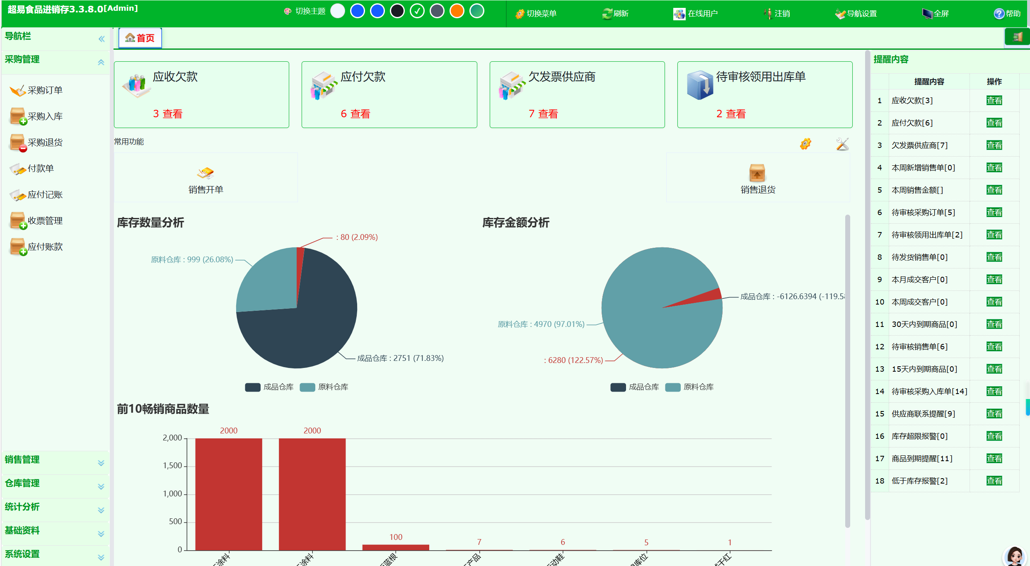1030x566 pixels.
Task: Click 查看 button for 待审核销售单[6] row
Action: (994, 347)
